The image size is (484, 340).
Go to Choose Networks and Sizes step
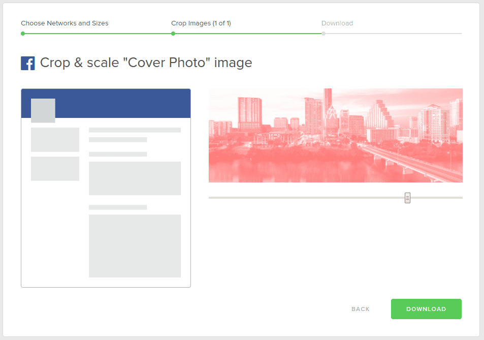coord(64,23)
